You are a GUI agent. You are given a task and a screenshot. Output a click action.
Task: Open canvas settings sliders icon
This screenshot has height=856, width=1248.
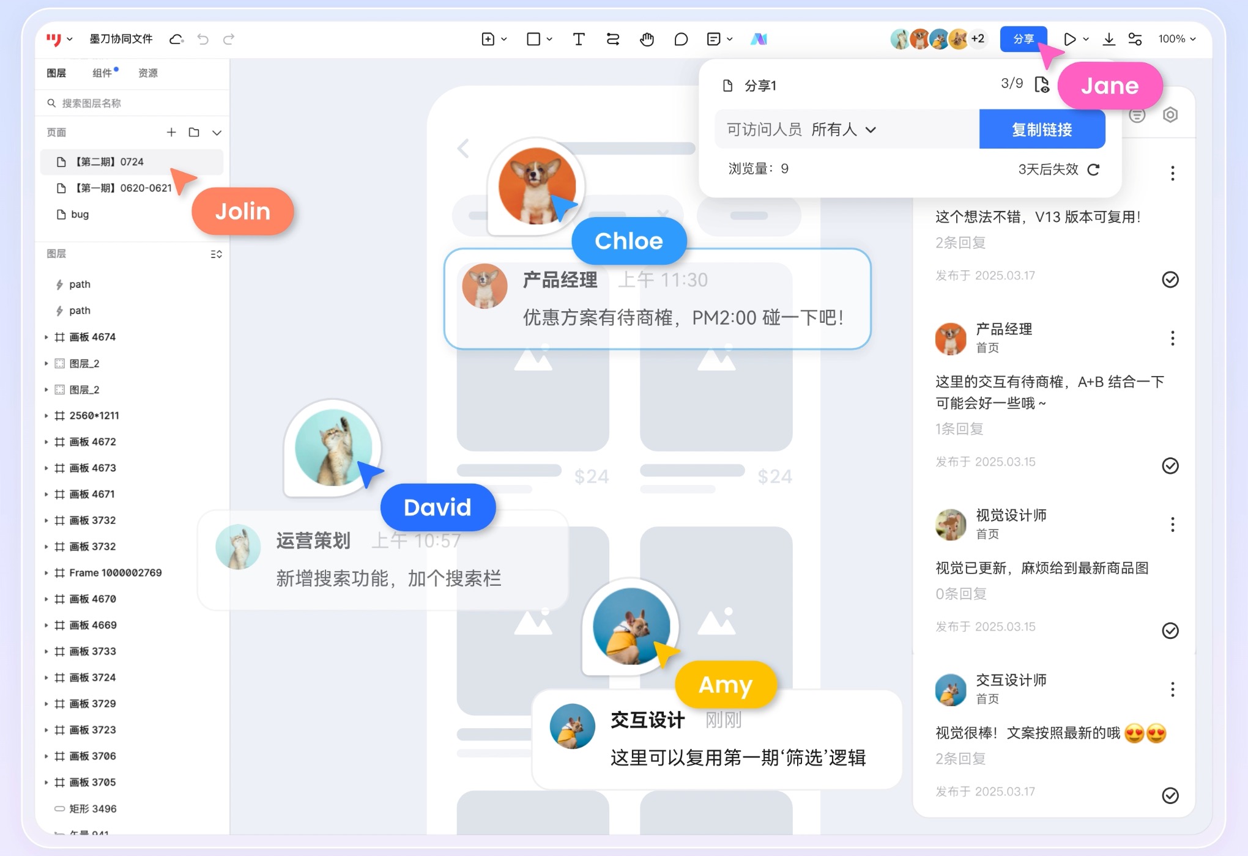[x=1136, y=39]
